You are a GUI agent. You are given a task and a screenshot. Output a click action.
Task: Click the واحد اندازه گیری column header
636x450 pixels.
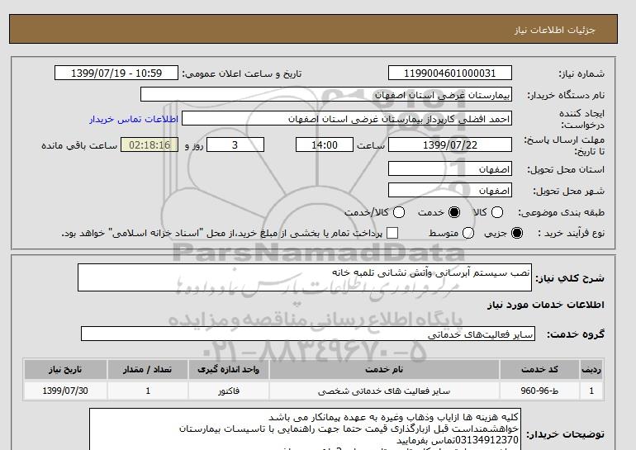coord(228,370)
